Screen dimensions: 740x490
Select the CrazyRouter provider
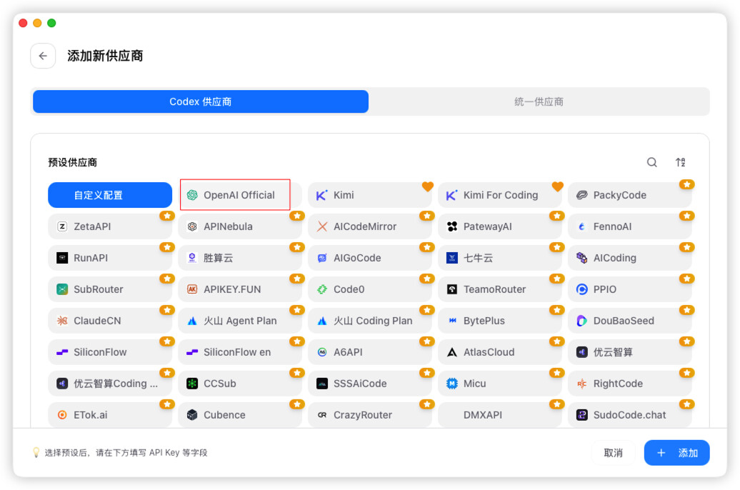pos(370,415)
